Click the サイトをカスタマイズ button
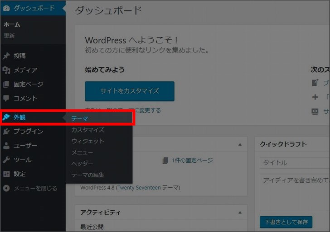This screenshot has width=330, height=232. (130, 91)
